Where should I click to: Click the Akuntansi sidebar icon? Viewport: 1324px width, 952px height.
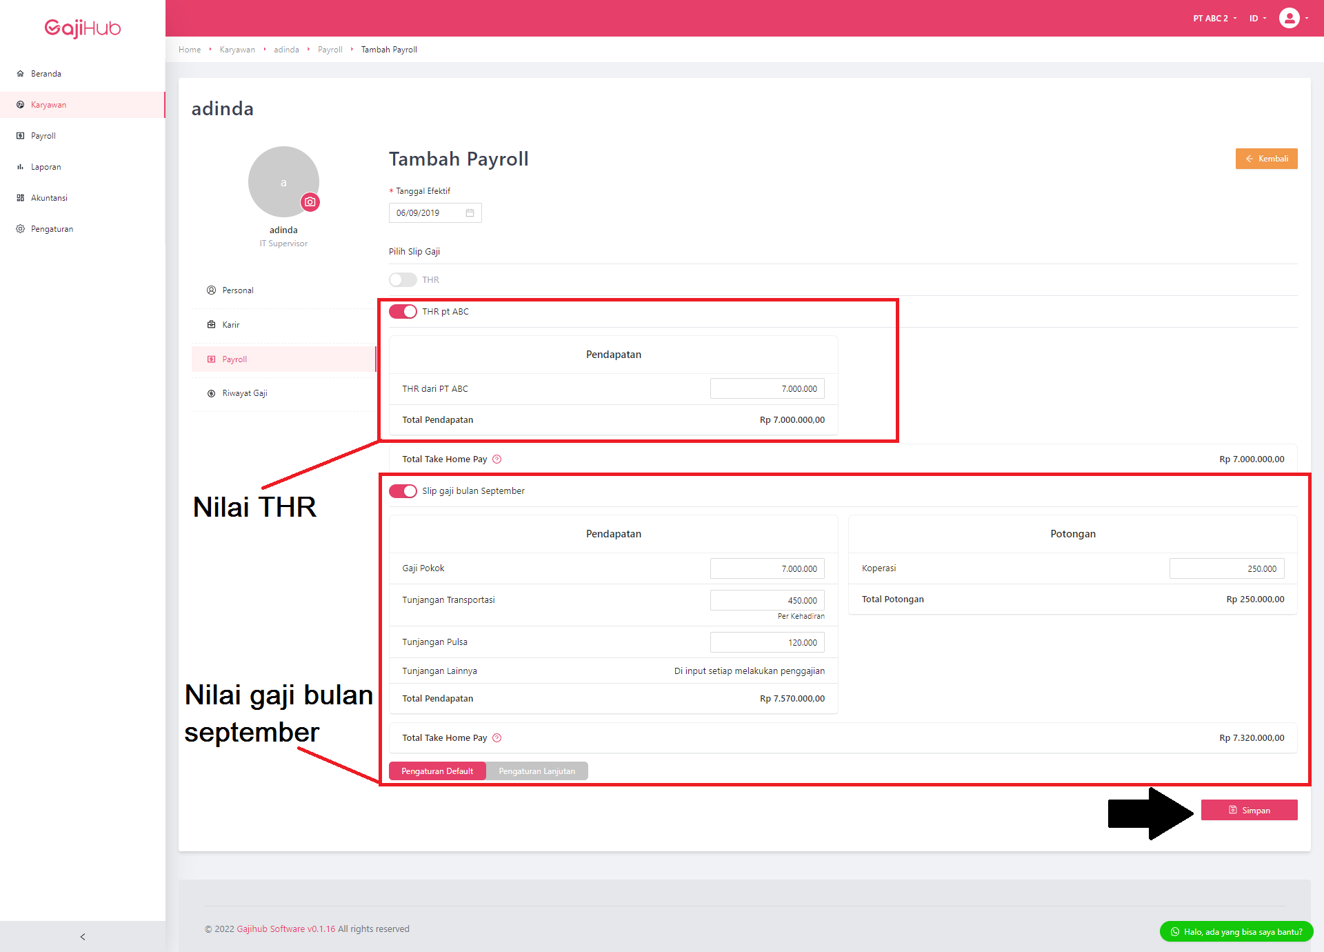20,197
